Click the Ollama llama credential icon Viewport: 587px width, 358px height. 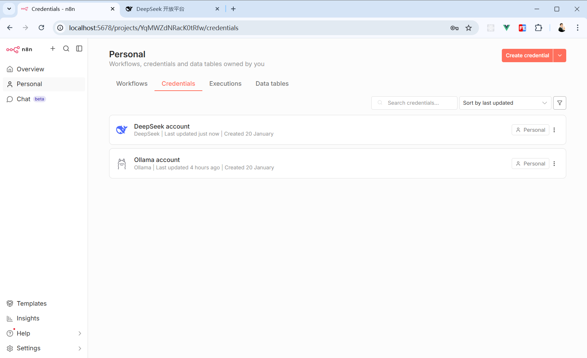pyautogui.click(x=122, y=164)
